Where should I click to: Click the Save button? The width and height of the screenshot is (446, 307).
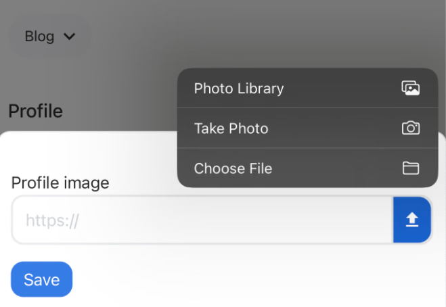tap(41, 279)
